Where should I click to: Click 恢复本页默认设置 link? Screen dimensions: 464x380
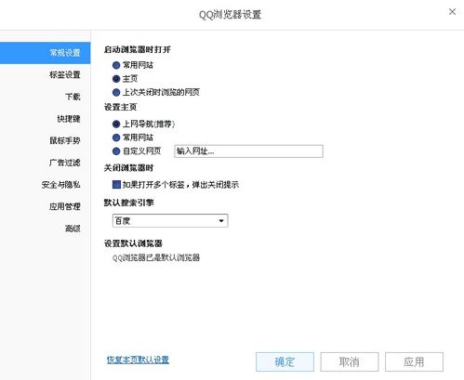point(138,360)
